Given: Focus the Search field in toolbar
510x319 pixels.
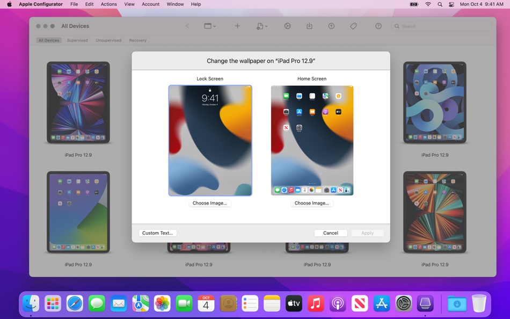Looking at the screenshot, I should tap(441, 26).
